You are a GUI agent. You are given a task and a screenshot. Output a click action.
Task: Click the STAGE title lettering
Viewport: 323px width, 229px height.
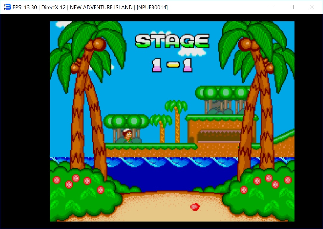(x=172, y=41)
